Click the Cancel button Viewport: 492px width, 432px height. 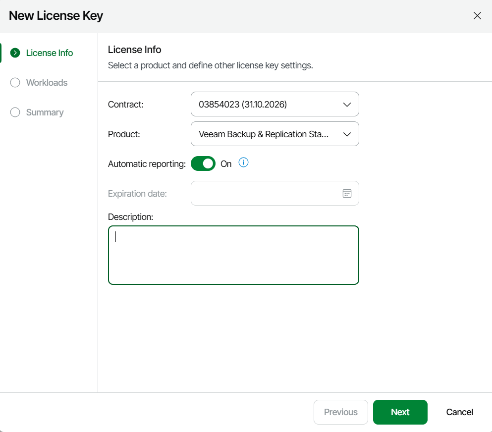coord(459,412)
